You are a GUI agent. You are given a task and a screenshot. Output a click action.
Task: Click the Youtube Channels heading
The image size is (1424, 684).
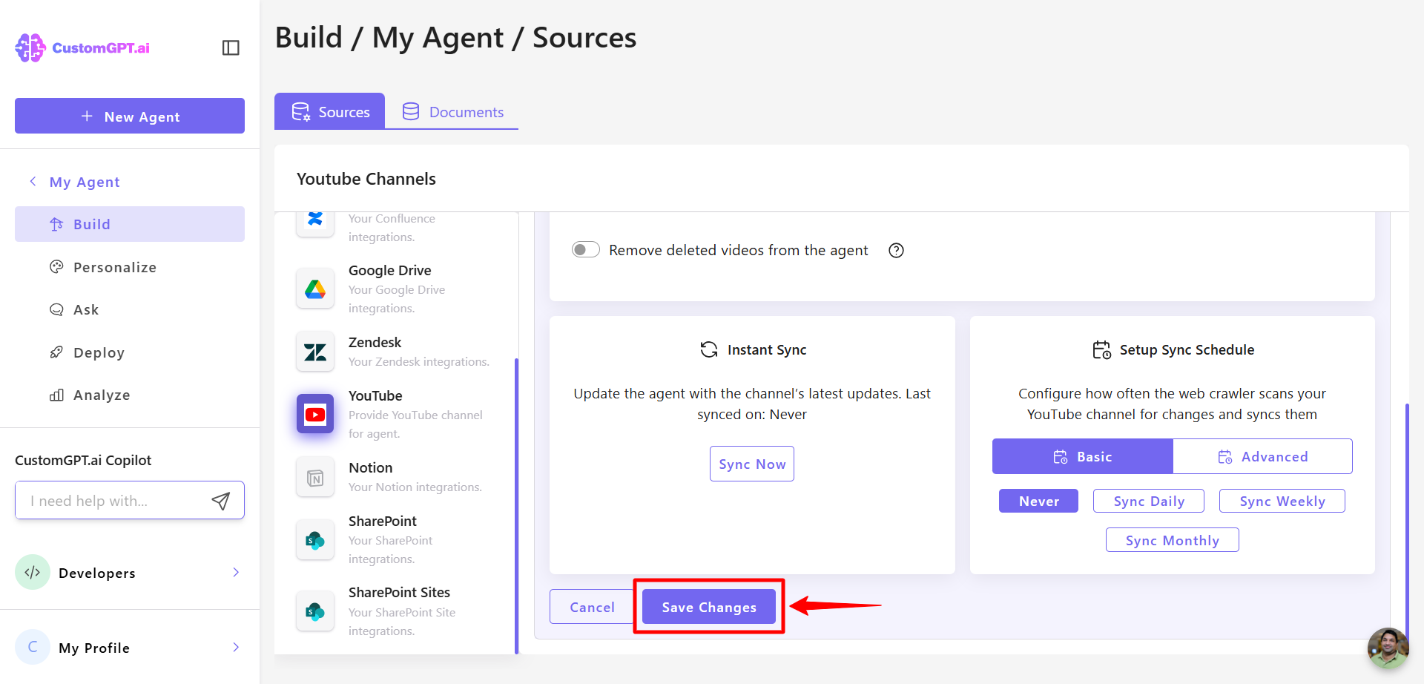366,179
